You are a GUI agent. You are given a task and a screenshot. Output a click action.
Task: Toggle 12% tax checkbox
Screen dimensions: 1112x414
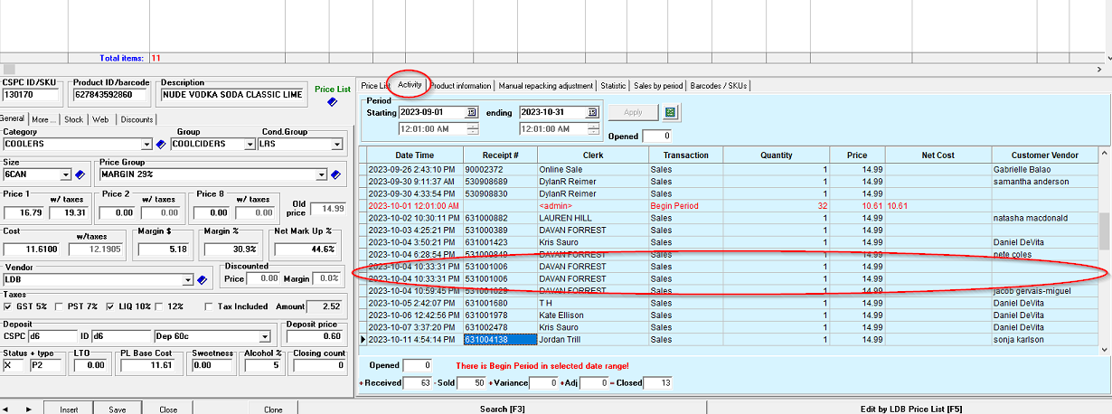point(161,306)
